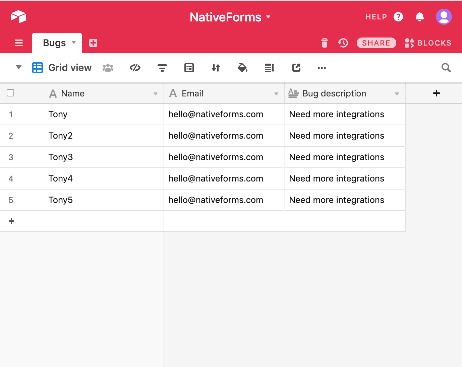This screenshot has width=462, height=367.
Task: Select the email cell in Tony row
Action: 224,114
